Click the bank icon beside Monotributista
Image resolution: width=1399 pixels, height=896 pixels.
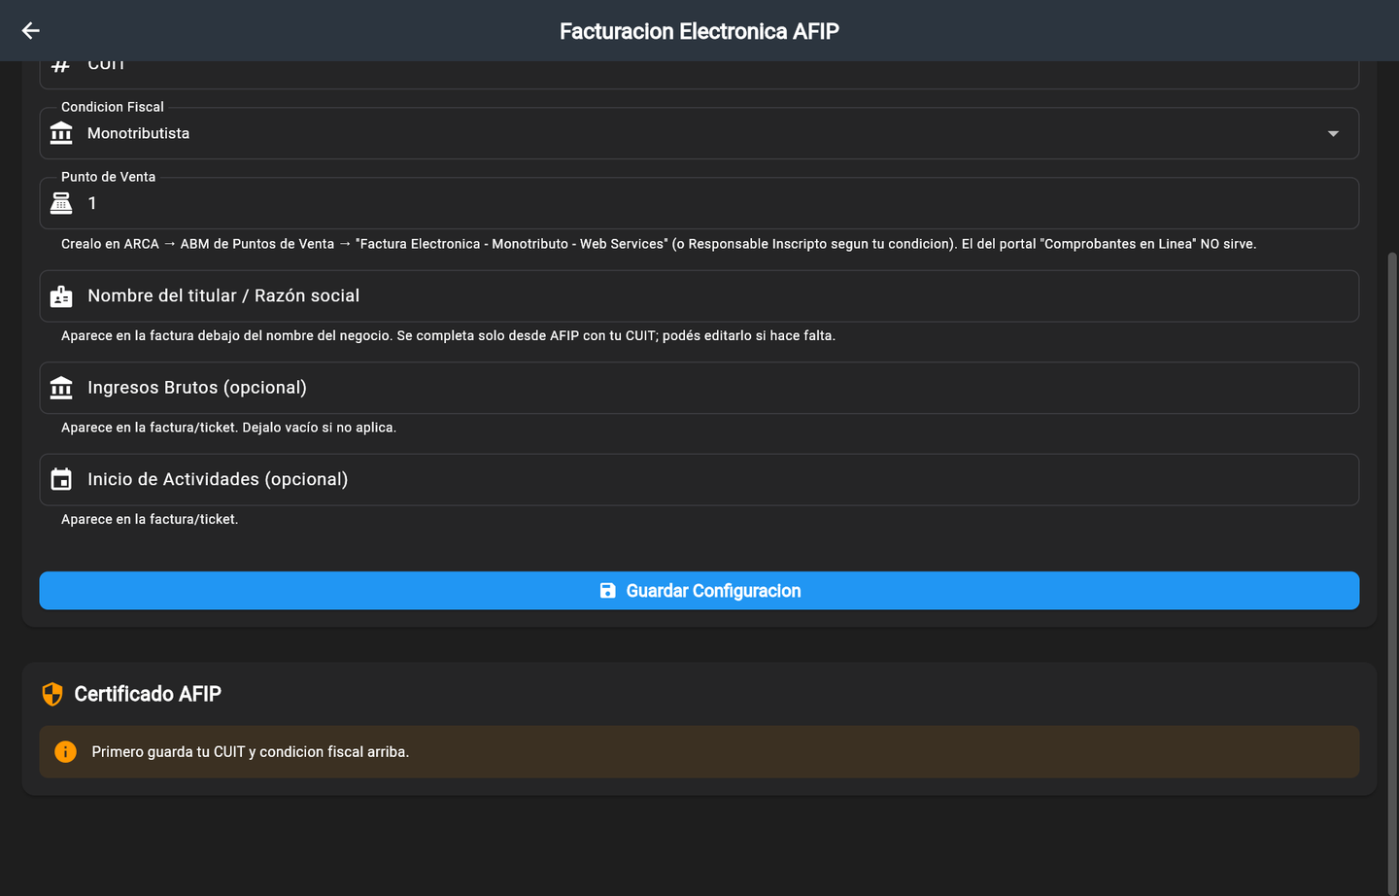(61, 133)
